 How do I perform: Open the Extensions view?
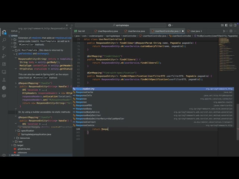[4, 64]
